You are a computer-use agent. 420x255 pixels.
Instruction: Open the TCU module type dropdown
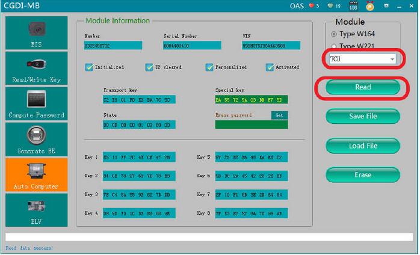(362, 59)
